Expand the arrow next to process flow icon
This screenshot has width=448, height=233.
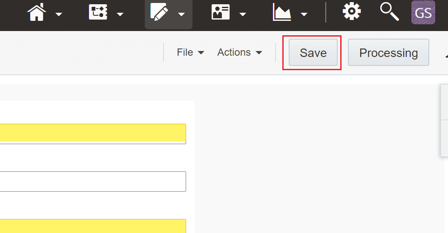pyautogui.click(x=120, y=14)
